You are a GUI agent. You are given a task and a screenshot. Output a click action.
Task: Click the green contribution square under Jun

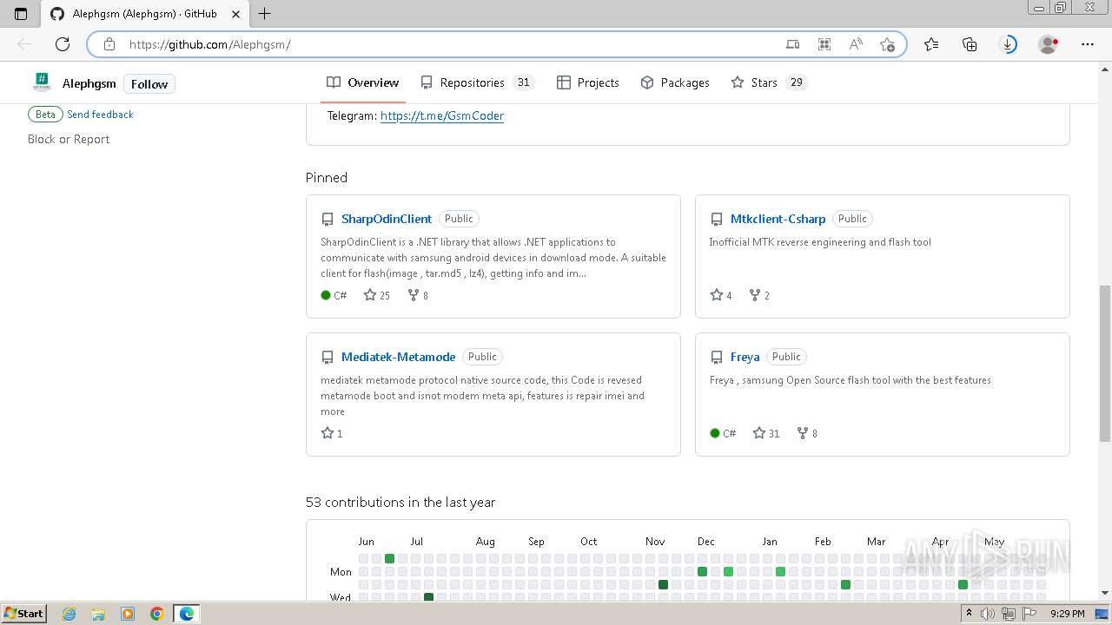click(x=389, y=559)
